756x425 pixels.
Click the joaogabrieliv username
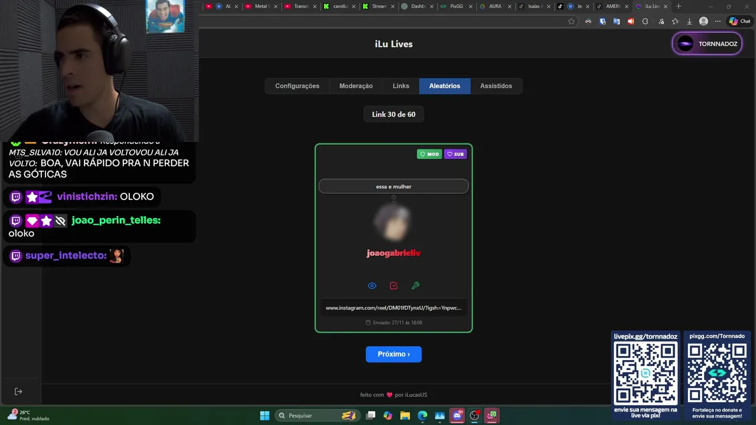pyautogui.click(x=393, y=253)
